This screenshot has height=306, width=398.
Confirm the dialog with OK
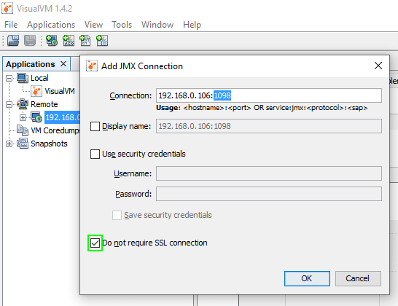[x=307, y=278]
